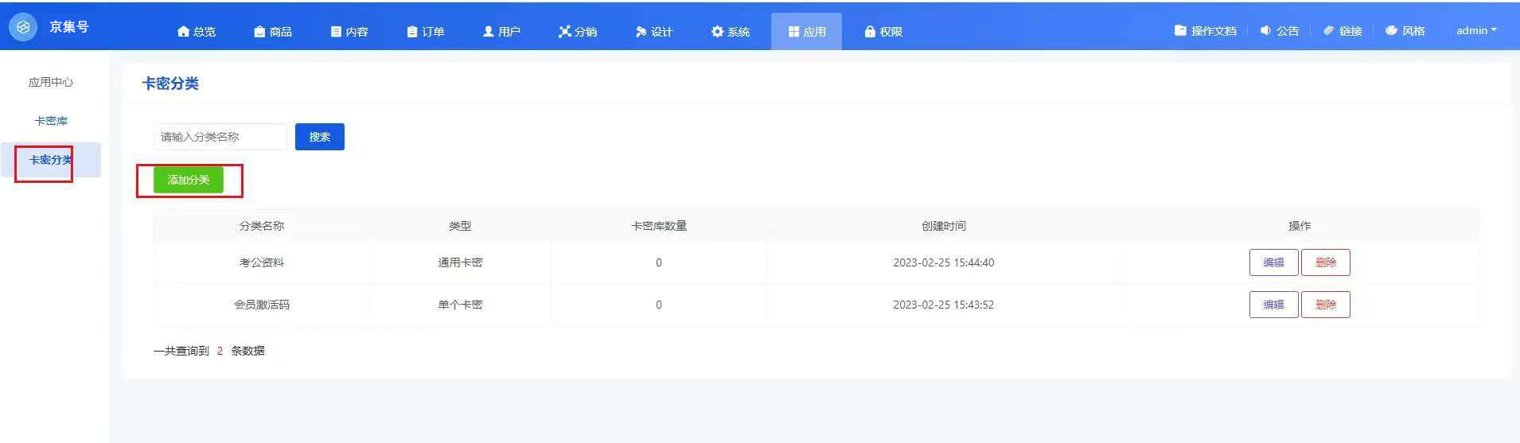The height and width of the screenshot is (443, 1520).
Task: Open the 用户 person icon
Action: [488, 32]
